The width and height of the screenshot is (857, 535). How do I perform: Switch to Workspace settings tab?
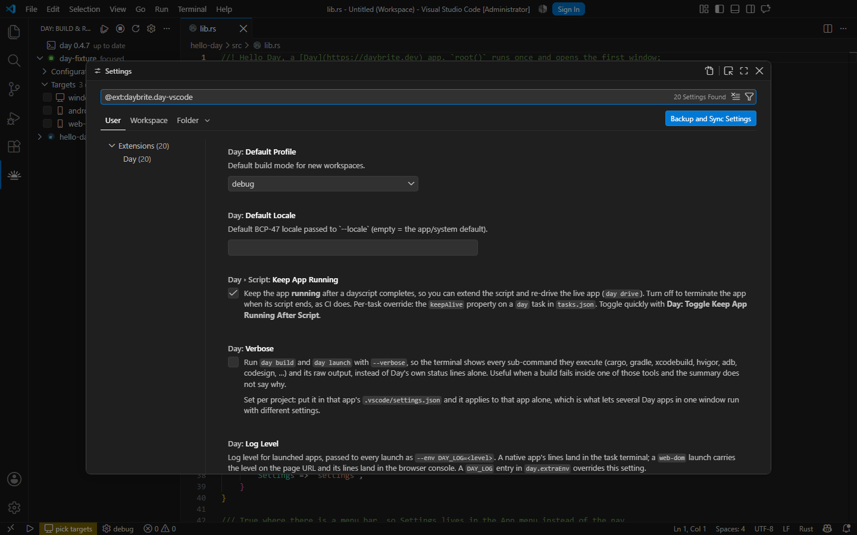pyautogui.click(x=149, y=120)
